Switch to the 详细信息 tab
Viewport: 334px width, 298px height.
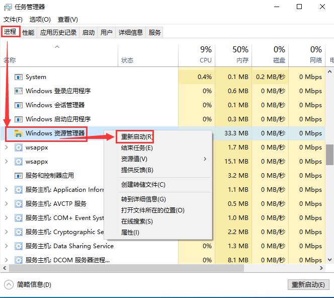131,32
